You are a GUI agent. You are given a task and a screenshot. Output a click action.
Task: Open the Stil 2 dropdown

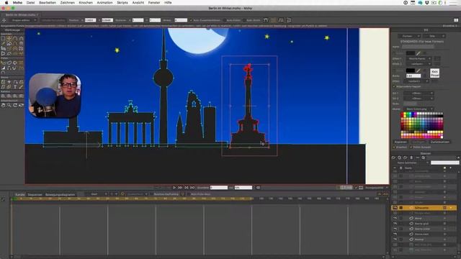tap(419, 99)
